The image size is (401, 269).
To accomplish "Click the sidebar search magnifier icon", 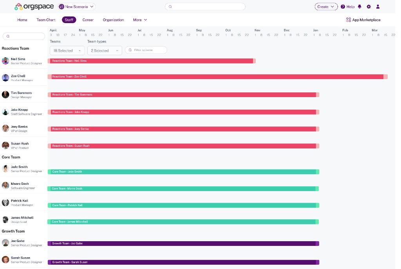I will click(8, 36).
